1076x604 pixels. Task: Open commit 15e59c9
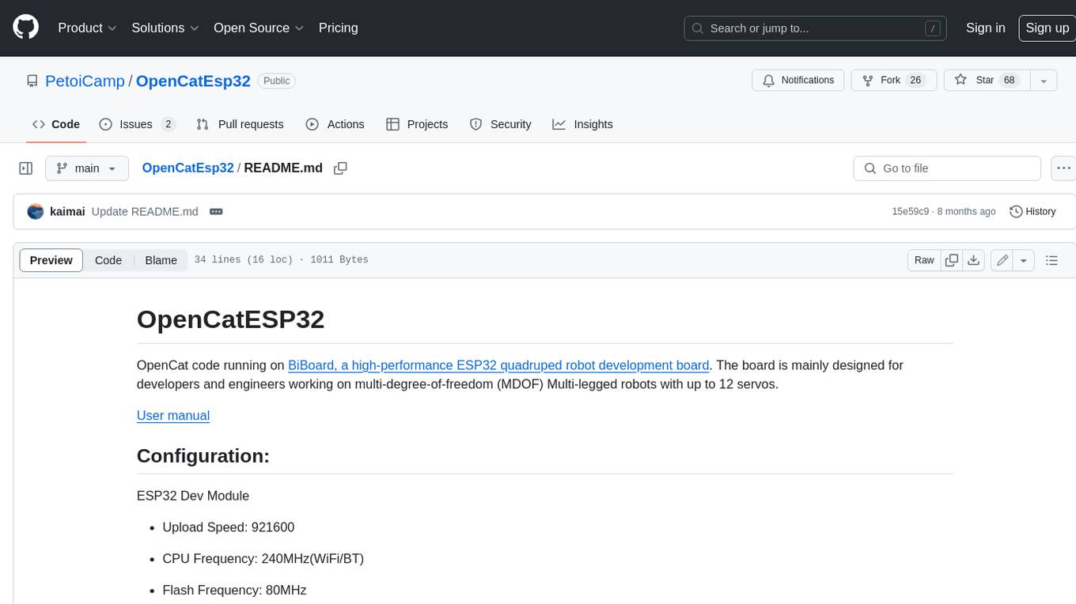(x=910, y=212)
